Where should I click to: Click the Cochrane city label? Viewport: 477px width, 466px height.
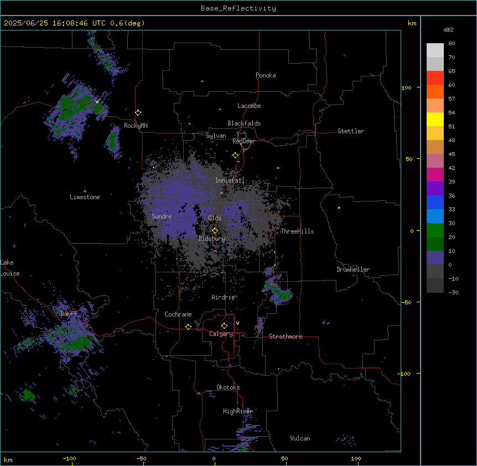coord(178,314)
